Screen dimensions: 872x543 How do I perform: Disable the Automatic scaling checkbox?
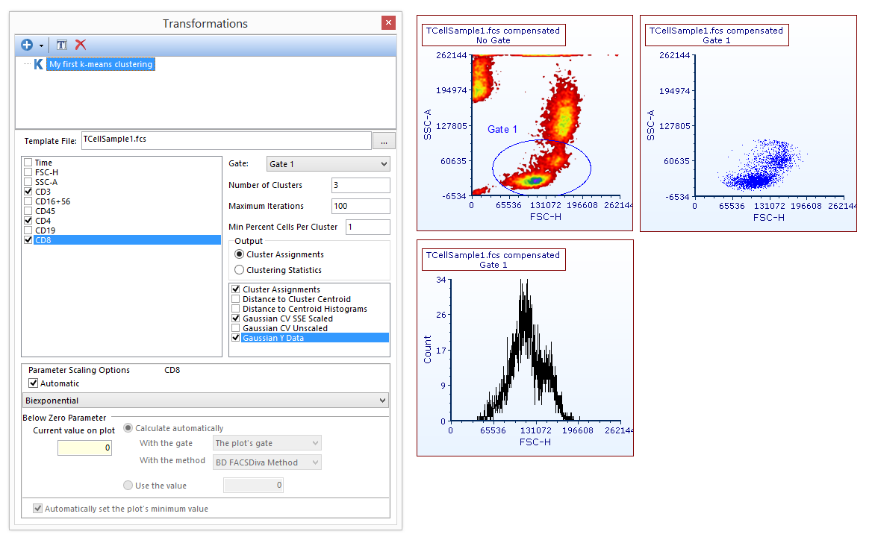pyautogui.click(x=34, y=383)
